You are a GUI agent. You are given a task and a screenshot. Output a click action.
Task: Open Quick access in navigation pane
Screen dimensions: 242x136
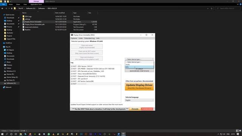[x=10, y=15]
